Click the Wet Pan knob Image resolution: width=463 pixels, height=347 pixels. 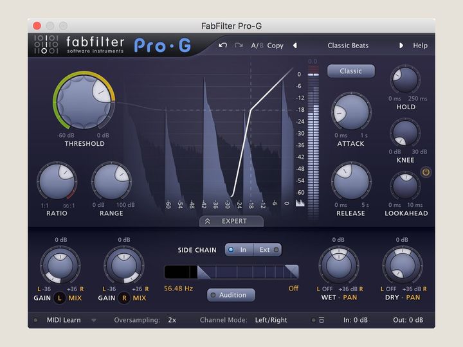(339, 266)
